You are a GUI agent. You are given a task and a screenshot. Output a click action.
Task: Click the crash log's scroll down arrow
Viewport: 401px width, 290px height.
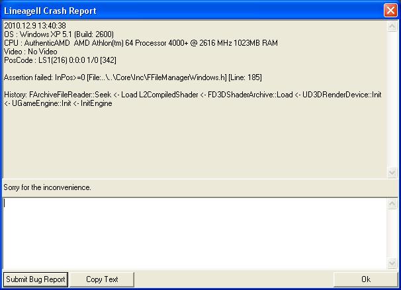point(392,172)
